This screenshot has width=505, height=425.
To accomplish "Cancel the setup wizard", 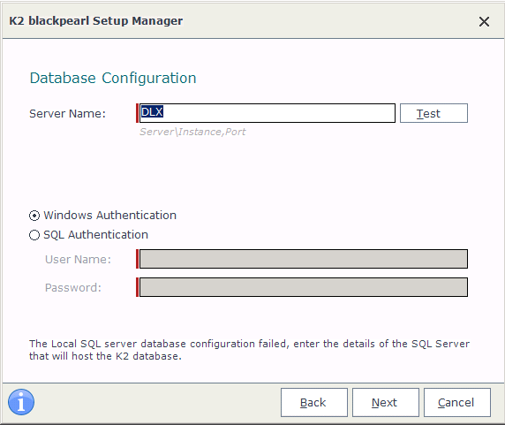I will click(x=457, y=402).
